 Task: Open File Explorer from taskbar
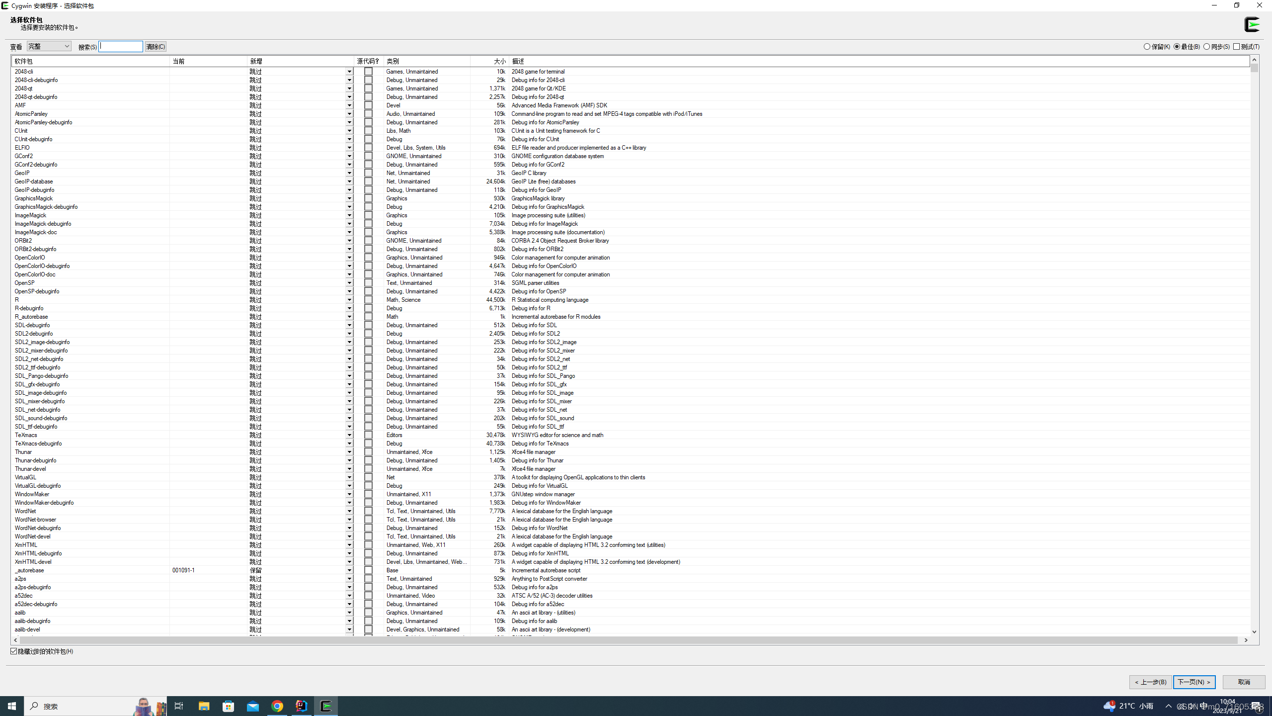tap(204, 706)
